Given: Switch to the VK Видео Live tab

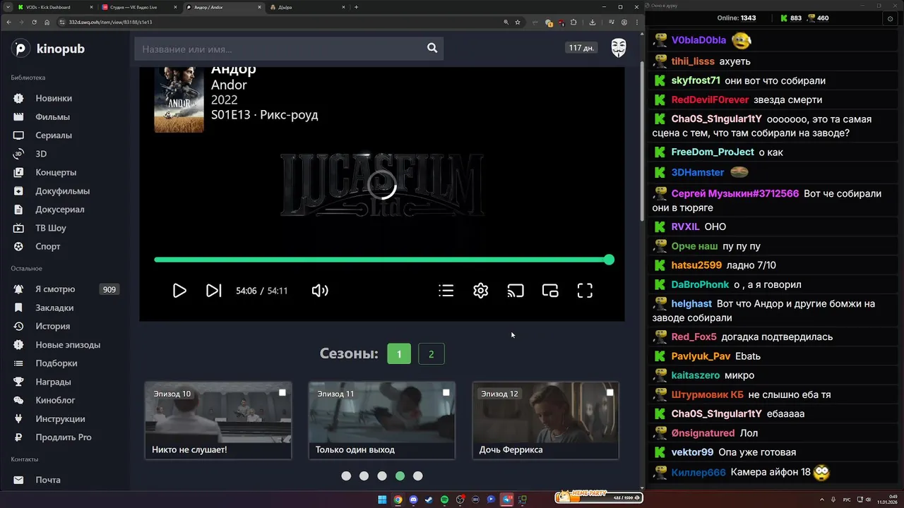Looking at the screenshot, I should 138,7.
